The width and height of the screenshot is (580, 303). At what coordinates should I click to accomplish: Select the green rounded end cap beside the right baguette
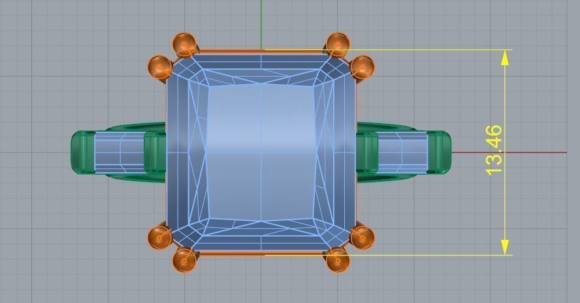point(440,152)
